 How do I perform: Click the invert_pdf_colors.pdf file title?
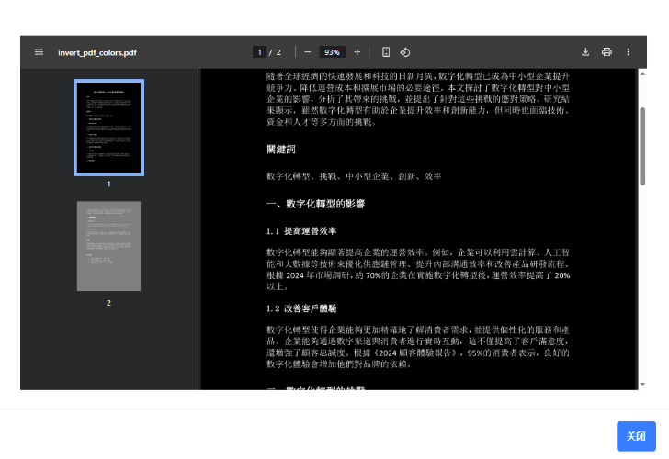point(97,52)
